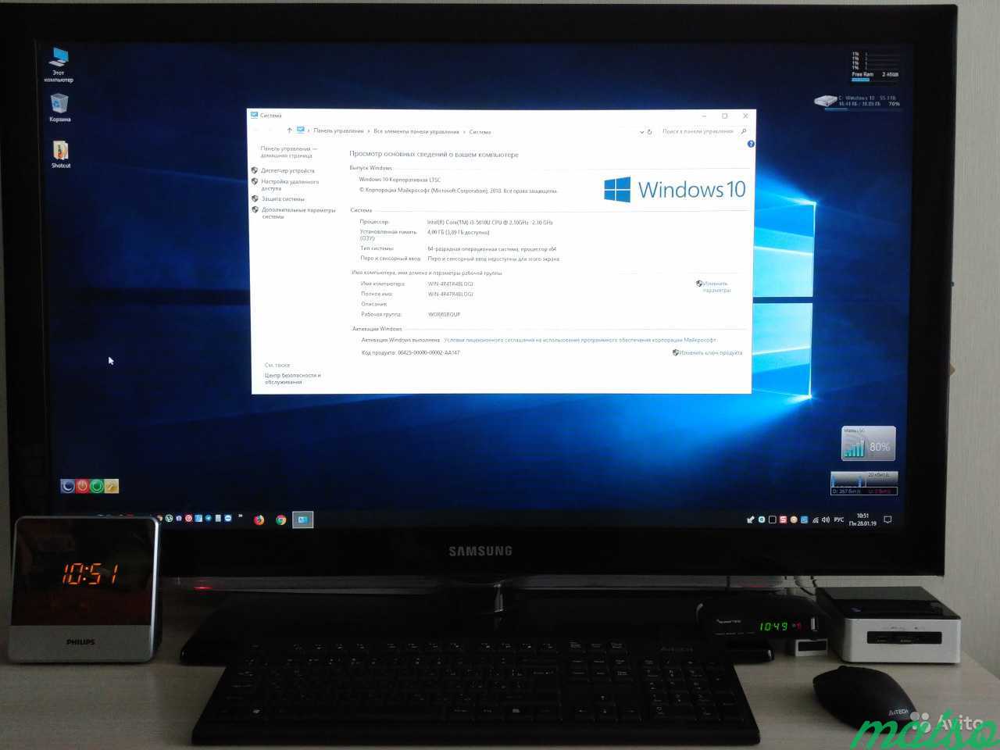The width and height of the screenshot is (1000, 750).
Task: Click 'Система' breadcrumb segment
Action: click(x=480, y=132)
